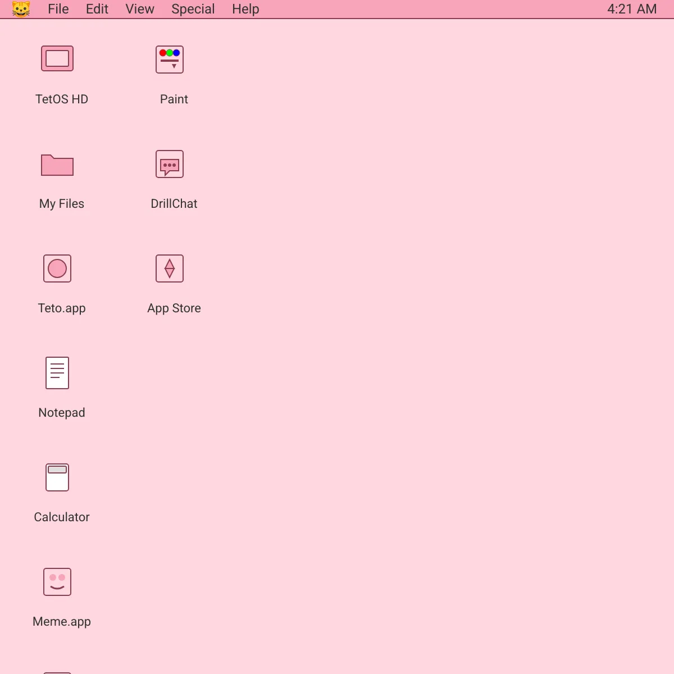Select the Meme.app smiley face icon
This screenshot has height=674, width=674.
(57, 582)
